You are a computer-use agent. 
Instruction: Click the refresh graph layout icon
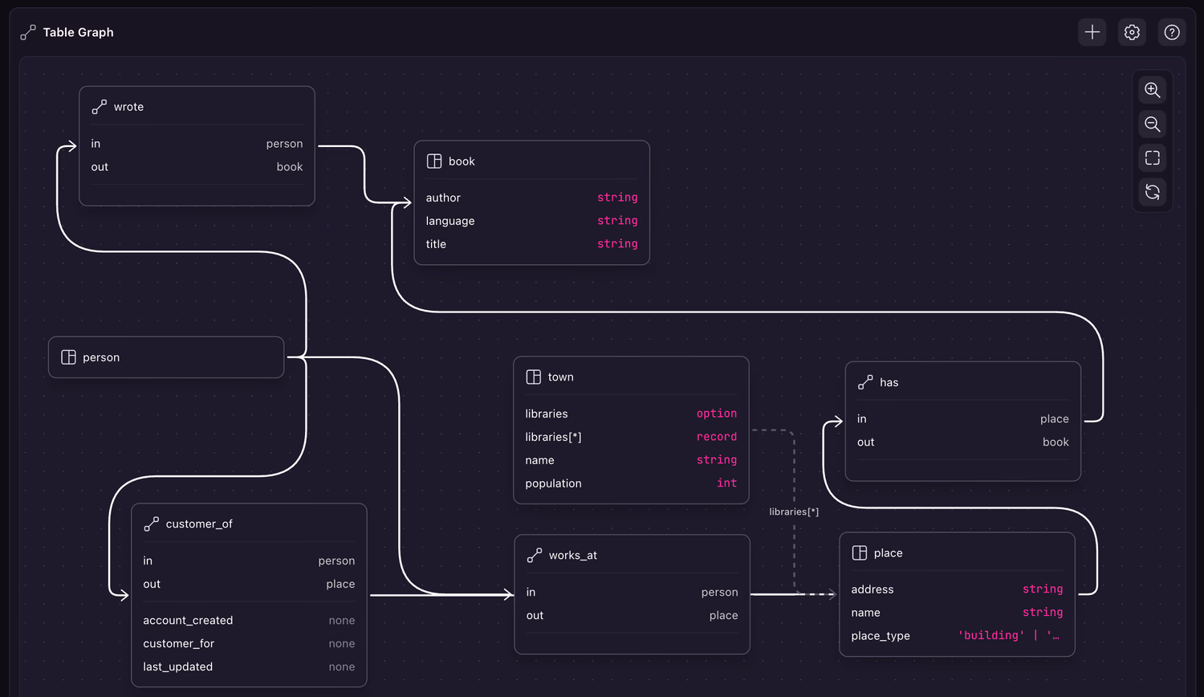click(x=1153, y=192)
